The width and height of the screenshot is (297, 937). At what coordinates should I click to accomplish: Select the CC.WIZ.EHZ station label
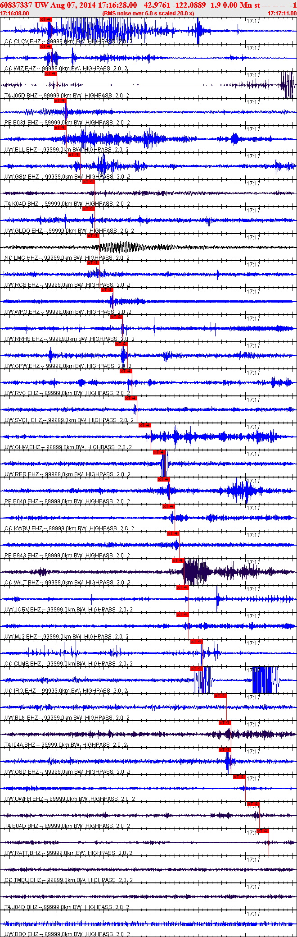click(67, 69)
